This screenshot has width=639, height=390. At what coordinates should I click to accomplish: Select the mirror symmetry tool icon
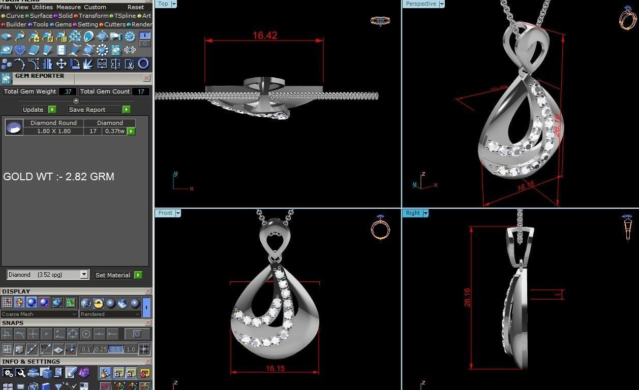tap(47, 63)
